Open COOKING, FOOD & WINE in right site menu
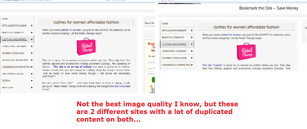The width and height of the screenshot is (307, 129). [x=174, y=58]
